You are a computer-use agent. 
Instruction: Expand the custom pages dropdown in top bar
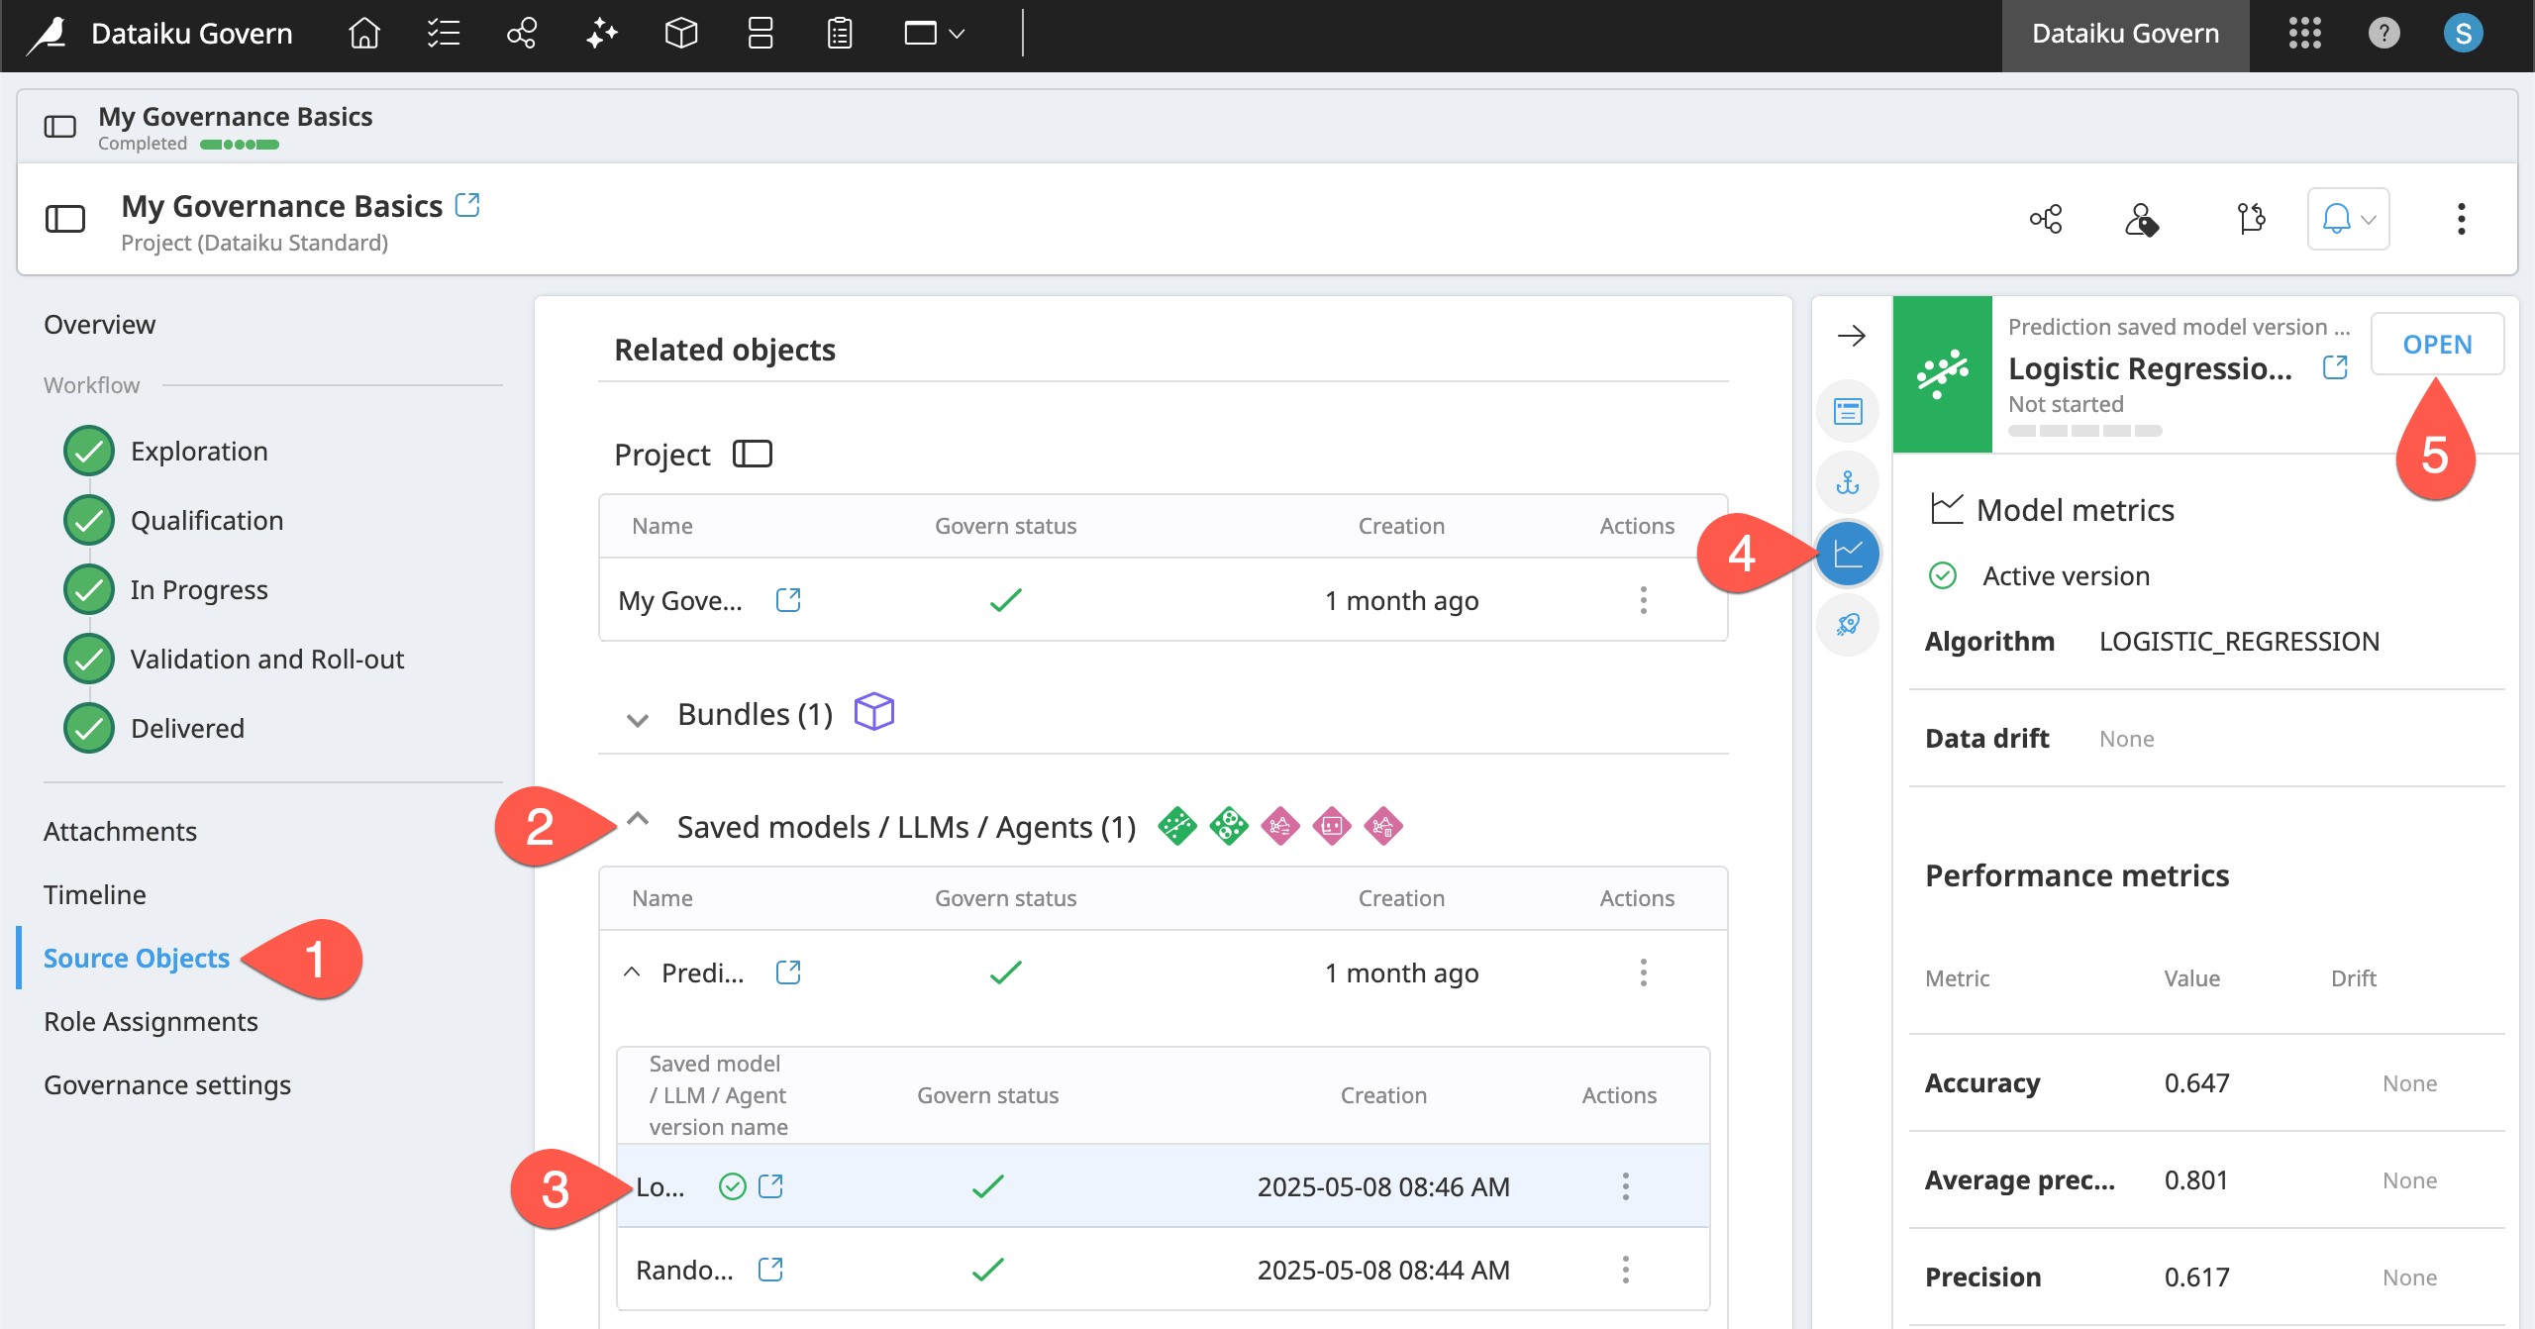pos(934,34)
